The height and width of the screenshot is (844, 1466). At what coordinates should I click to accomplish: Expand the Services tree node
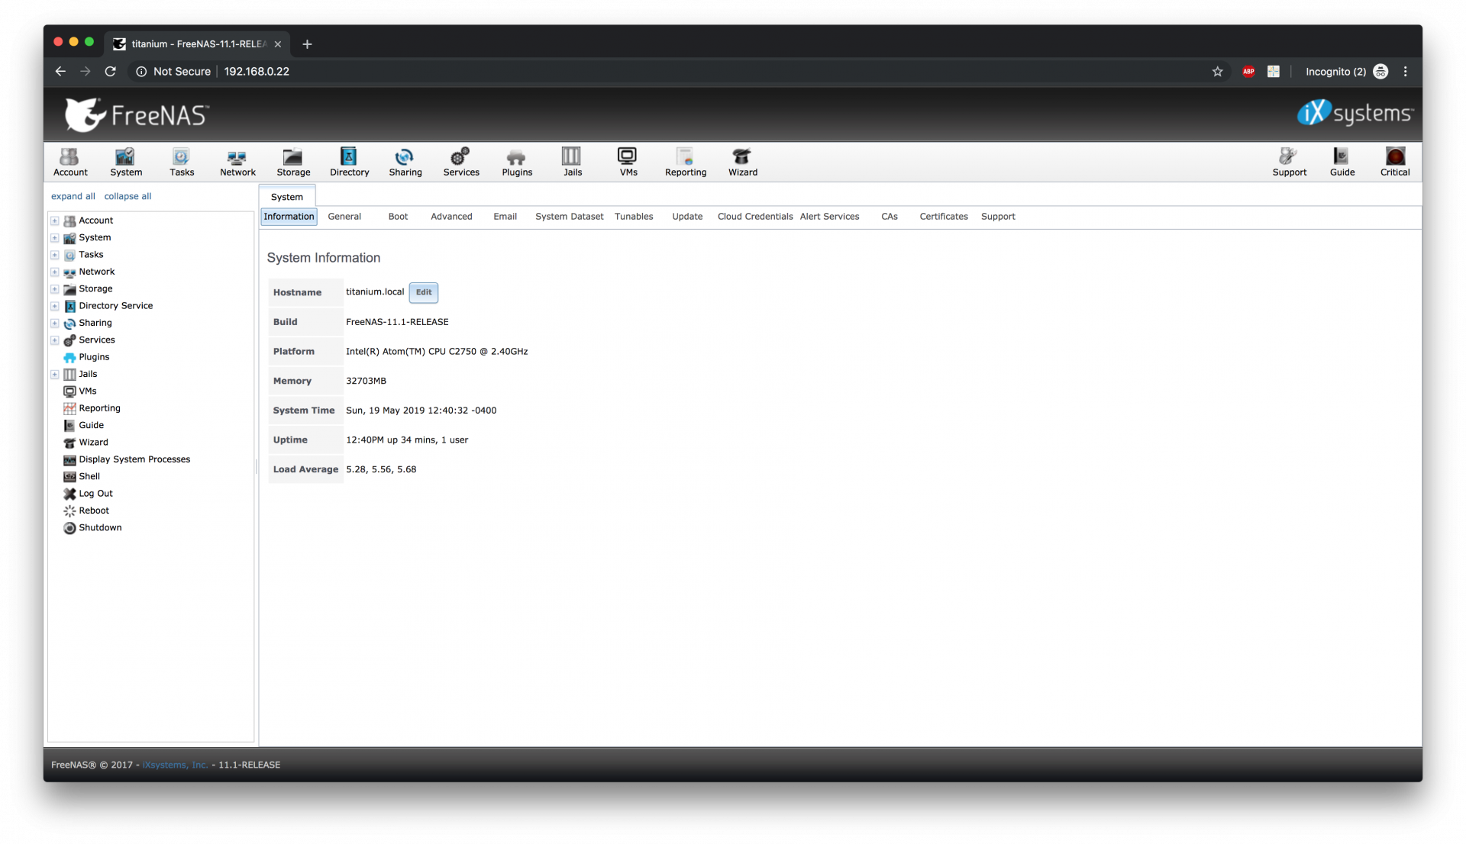[x=55, y=340]
